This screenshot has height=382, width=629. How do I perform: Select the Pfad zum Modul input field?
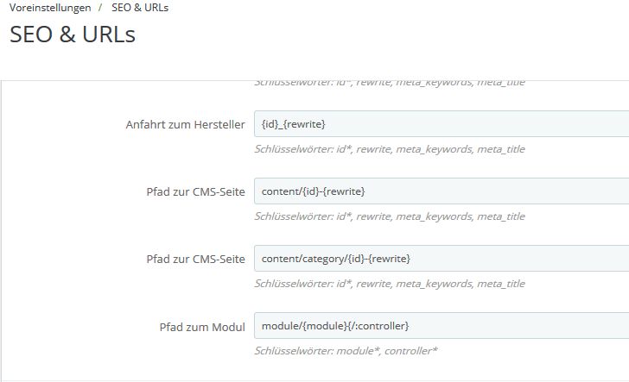pos(441,326)
